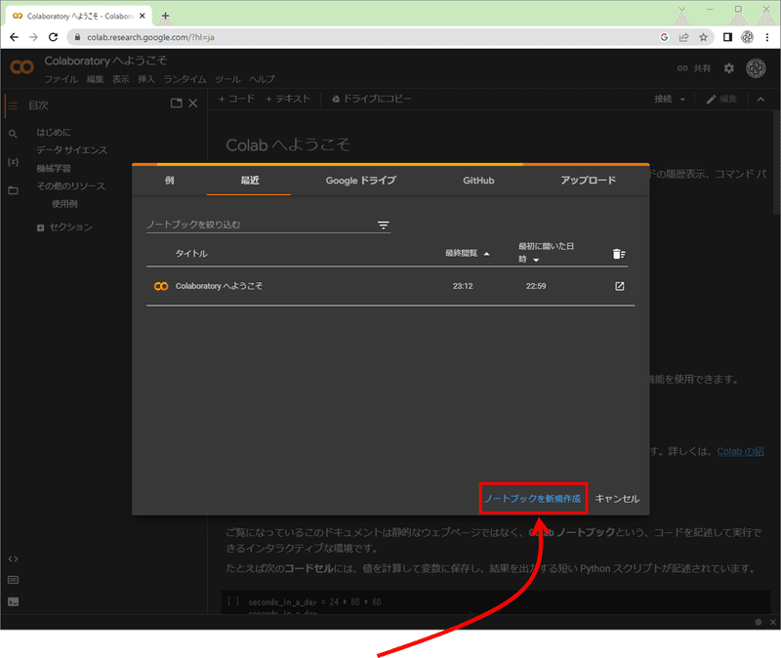781x658 pixels.
Task: Open the 接続 connect dropdown arrow
Action: point(682,100)
